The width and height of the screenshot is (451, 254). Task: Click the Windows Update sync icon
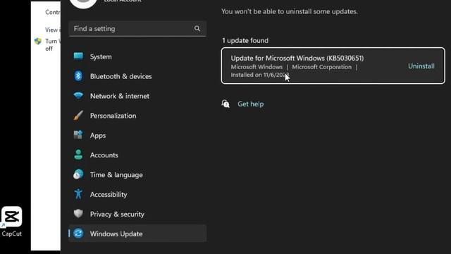click(x=78, y=234)
